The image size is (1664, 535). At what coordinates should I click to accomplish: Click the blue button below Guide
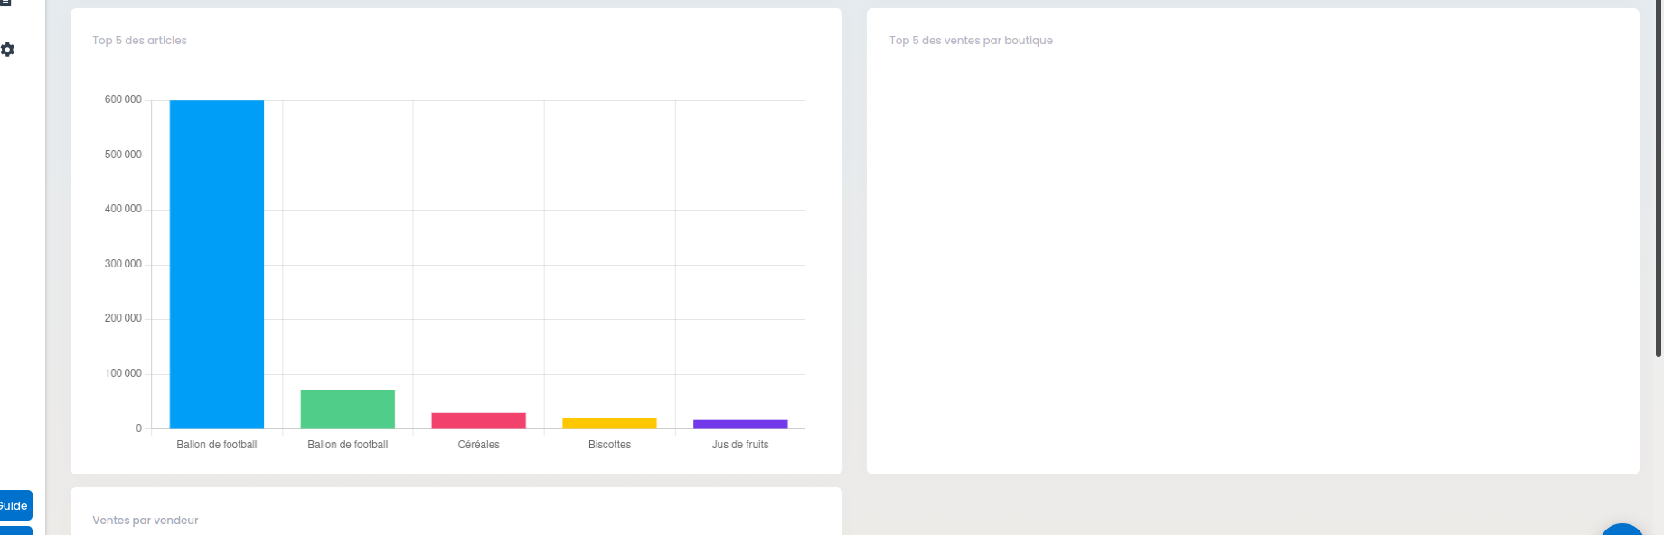tap(15, 530)
